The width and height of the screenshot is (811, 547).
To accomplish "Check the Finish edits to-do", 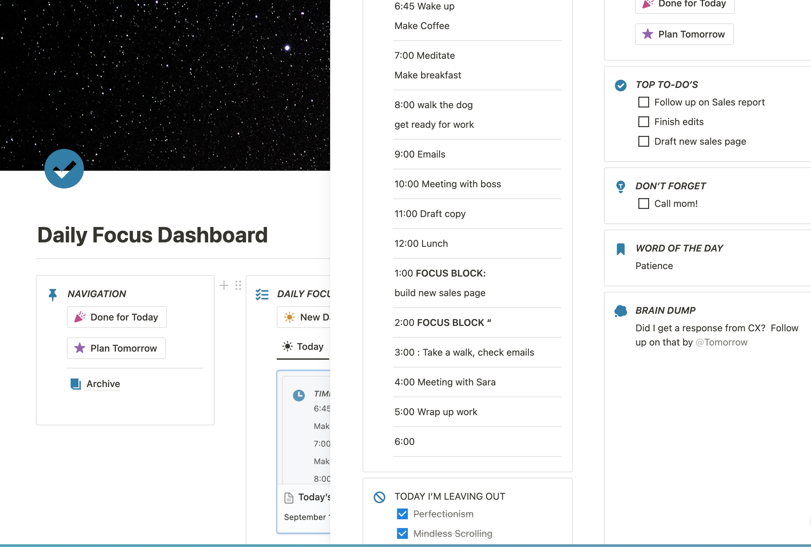I will (x=644, y=122).
